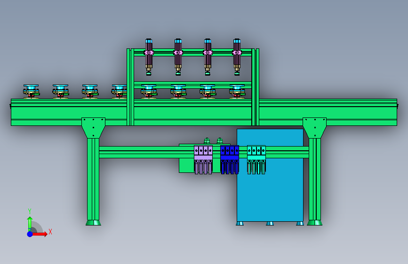Click the red X axis arrow of the triad
This screenshot has width=408, height=264.
[x=40, y=234]
